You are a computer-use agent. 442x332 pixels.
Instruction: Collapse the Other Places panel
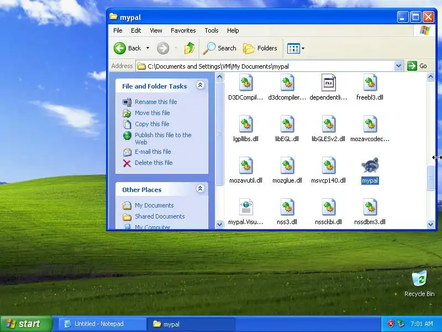pos(200,188)
